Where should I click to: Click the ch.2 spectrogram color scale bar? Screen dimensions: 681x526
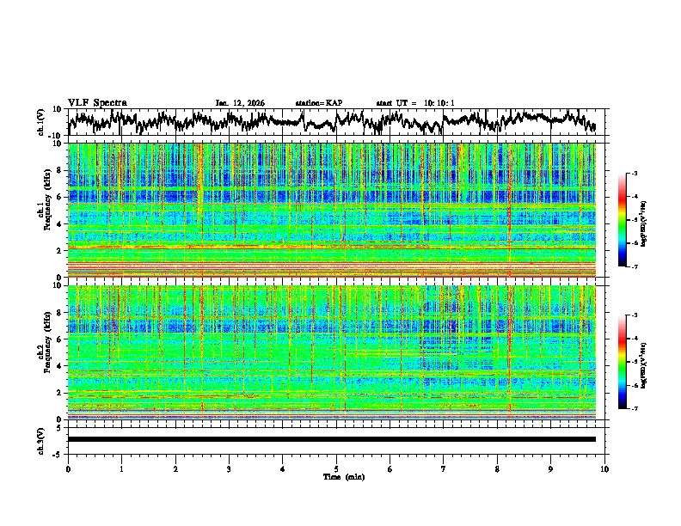pyautogui.click(x=622, y=362)
